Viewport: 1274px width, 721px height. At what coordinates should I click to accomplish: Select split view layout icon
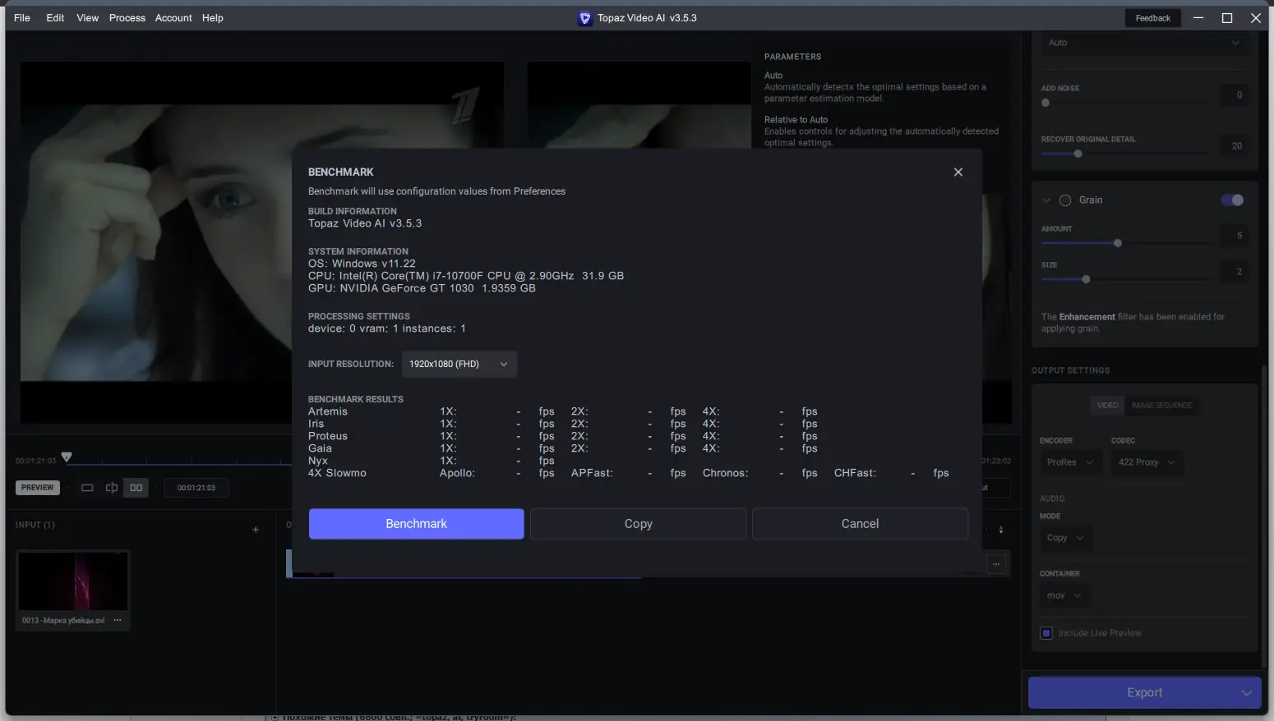tap(112, 488)
